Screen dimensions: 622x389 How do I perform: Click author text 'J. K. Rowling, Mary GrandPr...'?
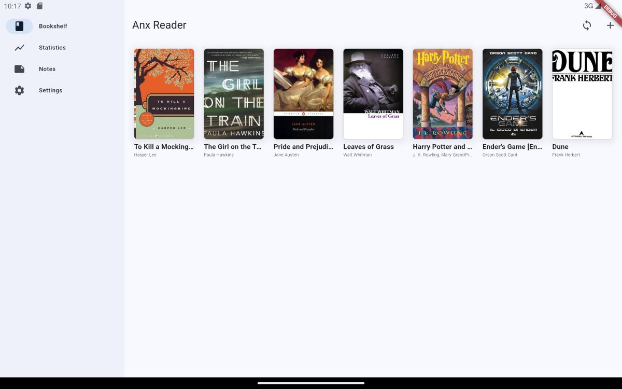(x=443, y=155)
